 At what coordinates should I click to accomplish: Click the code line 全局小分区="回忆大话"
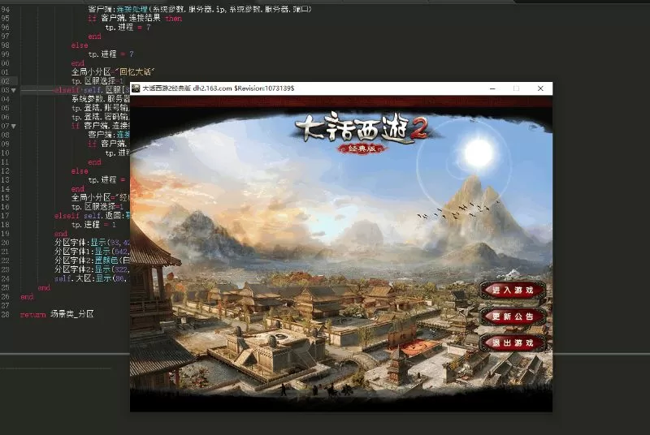point(113,71)
